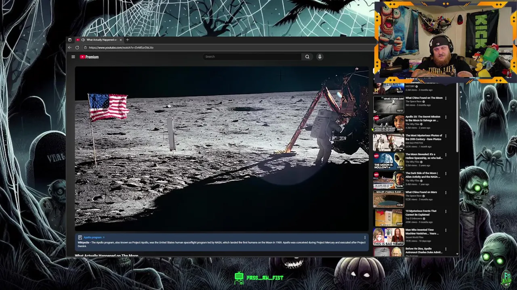The width and height of the screenshot is (517, 290).
Task: Click dark side of moon thumbnail 35:36
Action: tap(389, 180)
